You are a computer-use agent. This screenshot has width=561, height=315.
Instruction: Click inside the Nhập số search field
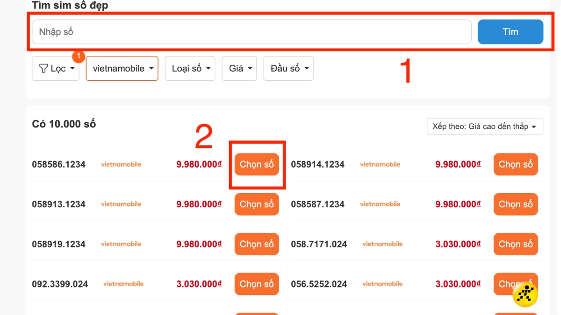pos(252,32)
